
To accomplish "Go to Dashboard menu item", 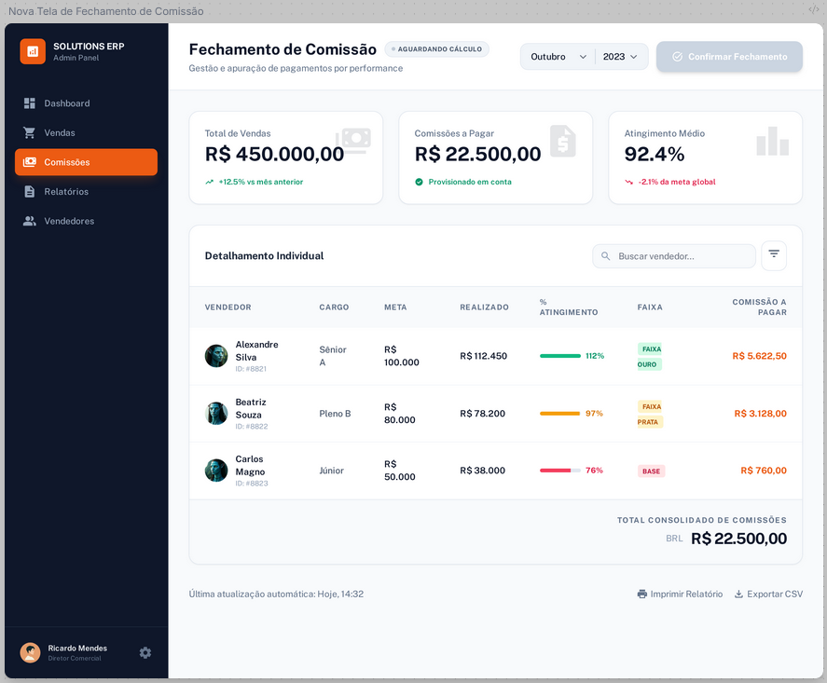I will 86,103.
